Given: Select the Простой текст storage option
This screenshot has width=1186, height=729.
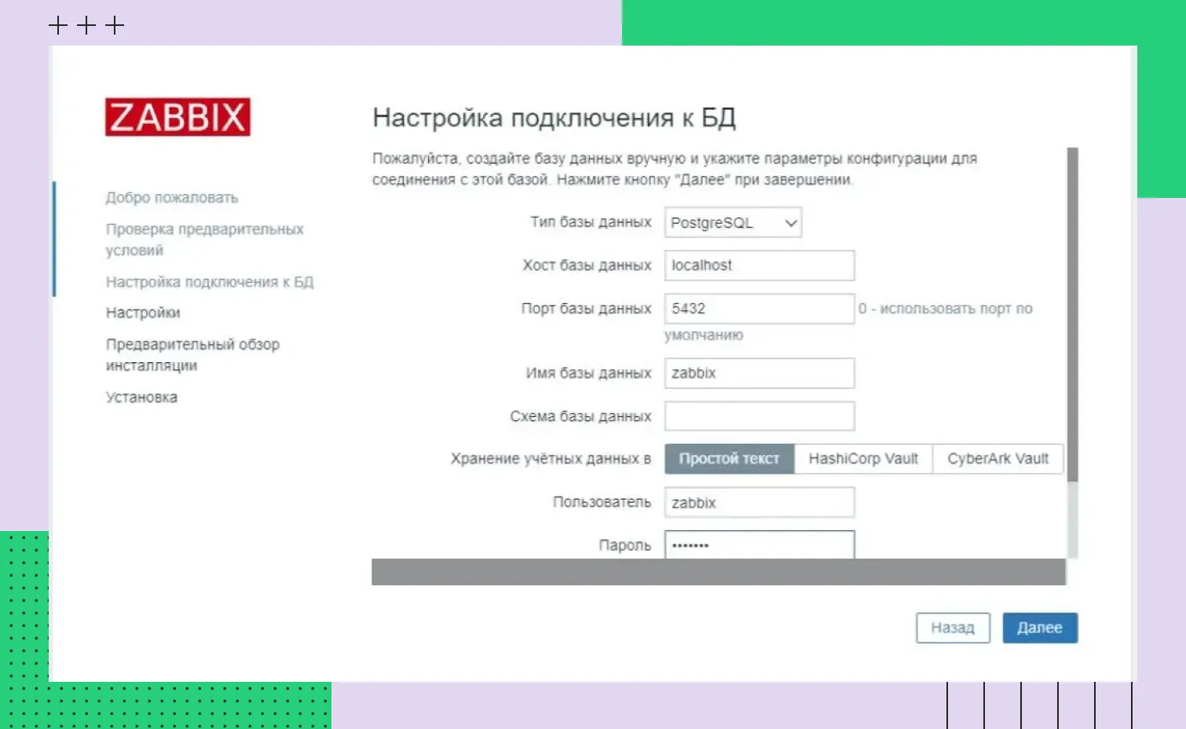Looking at the screenshot, I should [729, 459].
